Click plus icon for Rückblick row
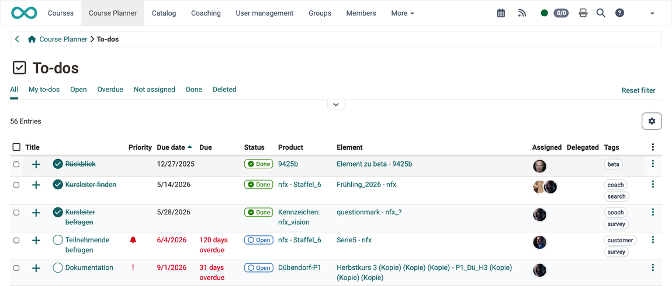 pyautogui.click(x=36, y=164)
